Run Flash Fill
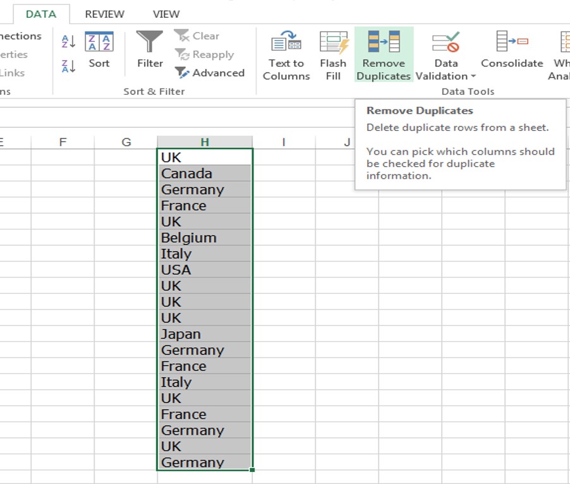This screenshot has width=570, height=484. (333, 55)
